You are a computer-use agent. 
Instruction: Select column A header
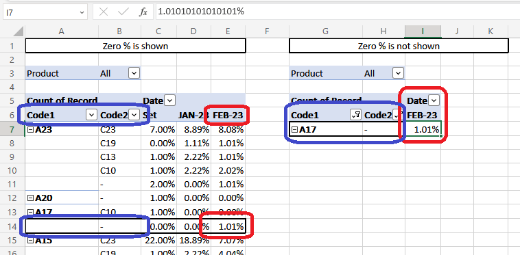click(x=61, y=31)
